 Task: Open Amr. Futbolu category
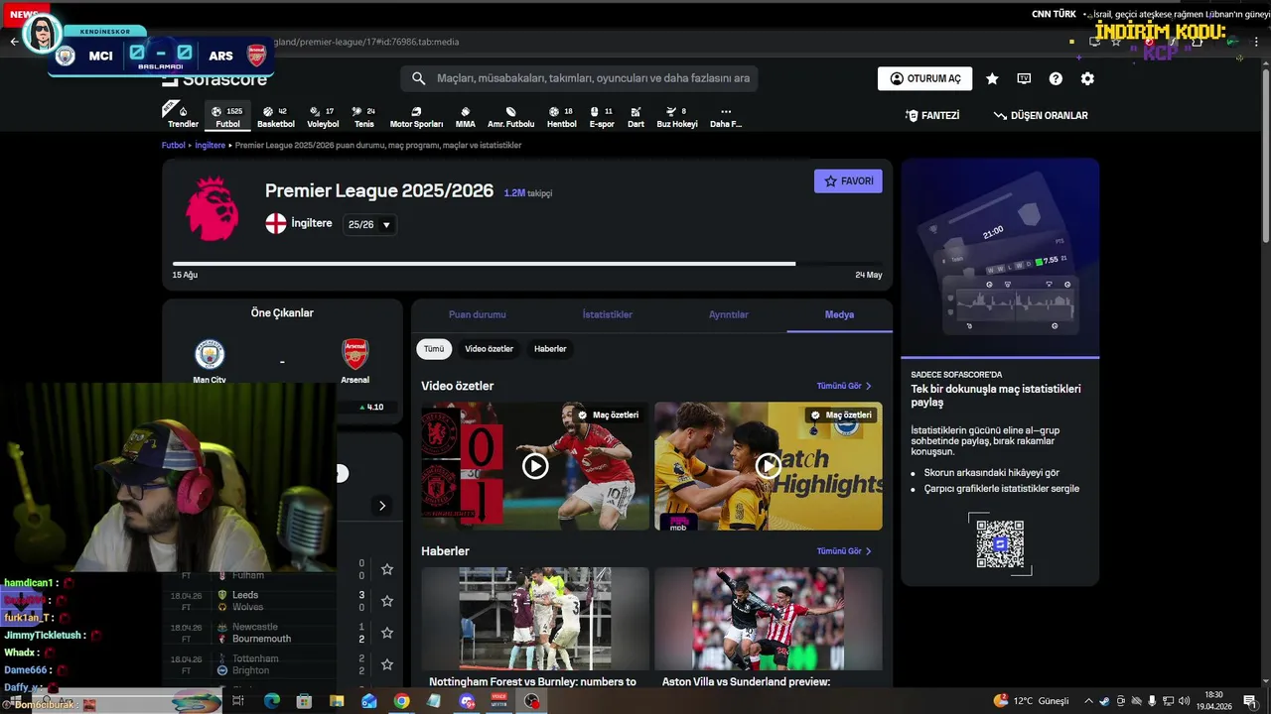coord(510,117)
